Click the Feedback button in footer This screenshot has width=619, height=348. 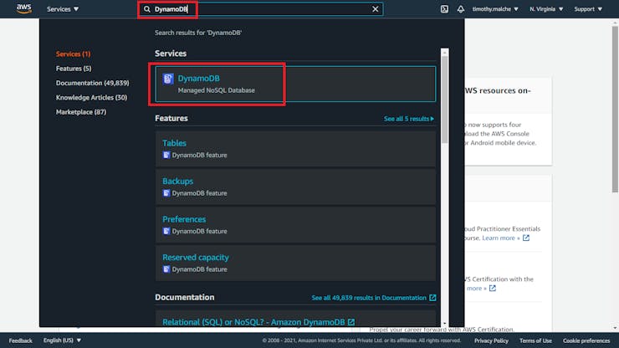(x=21, y=340)
